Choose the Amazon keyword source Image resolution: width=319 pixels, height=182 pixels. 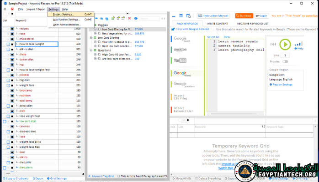tap(180, 50)
